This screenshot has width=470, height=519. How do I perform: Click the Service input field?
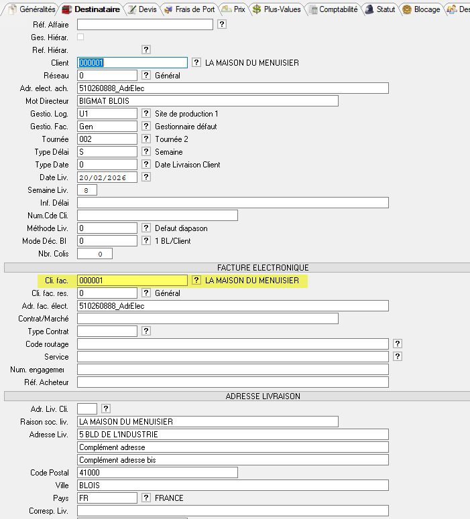pyautogui.click(x=233, y=356)
